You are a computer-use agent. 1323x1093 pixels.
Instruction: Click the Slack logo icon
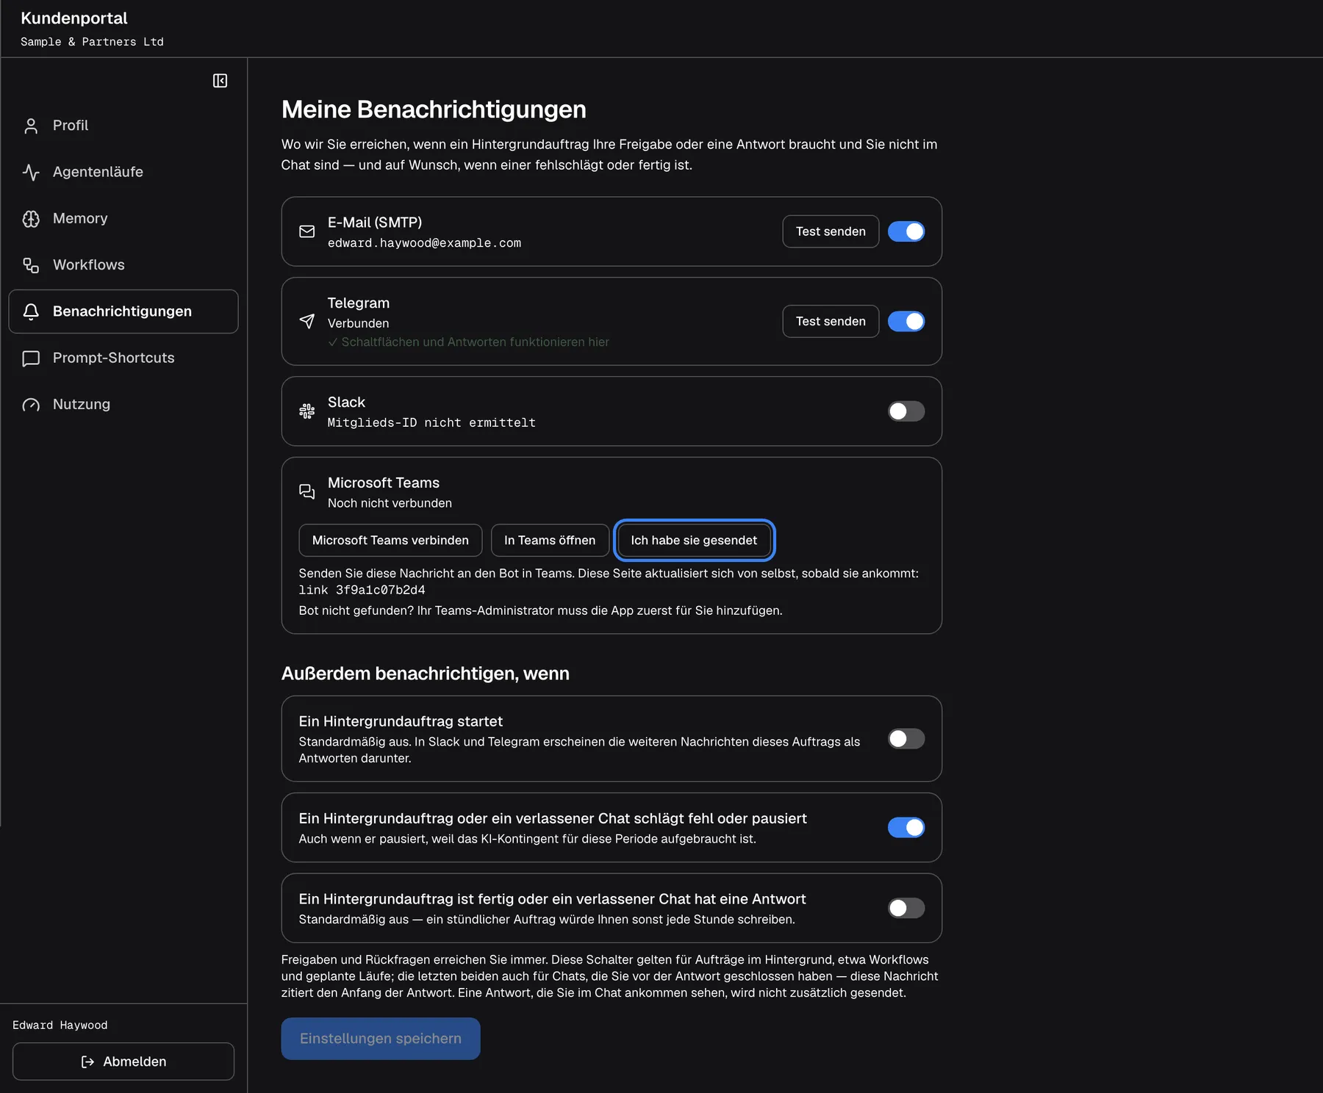(307, 411)
